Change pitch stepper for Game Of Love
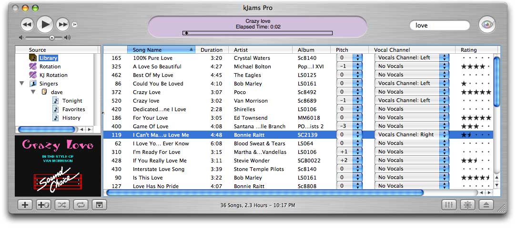This screenshot has width=517, height=228. tap(357, 126)
